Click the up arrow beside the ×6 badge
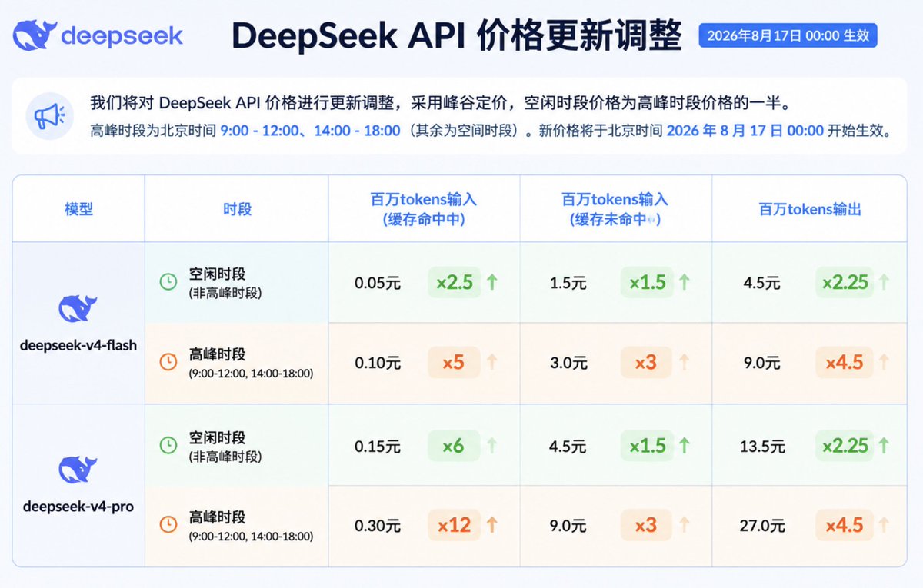923x588 pixels. (492, 445)
